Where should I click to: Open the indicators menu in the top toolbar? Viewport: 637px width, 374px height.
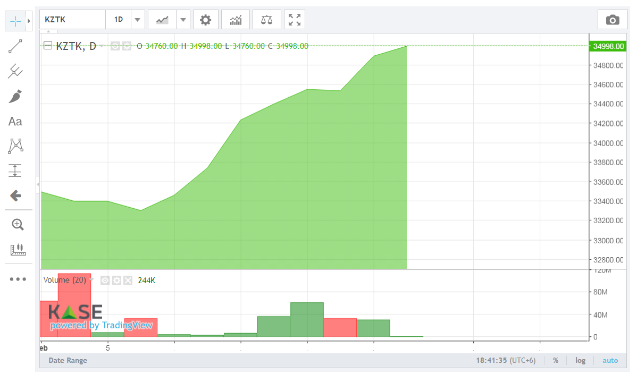(x=236, y=20)
